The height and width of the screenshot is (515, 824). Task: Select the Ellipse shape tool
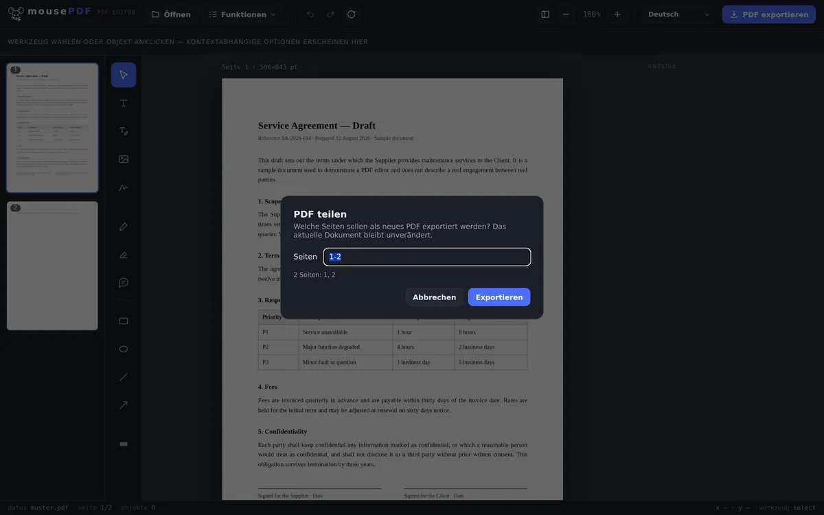[x=124, y=349]
